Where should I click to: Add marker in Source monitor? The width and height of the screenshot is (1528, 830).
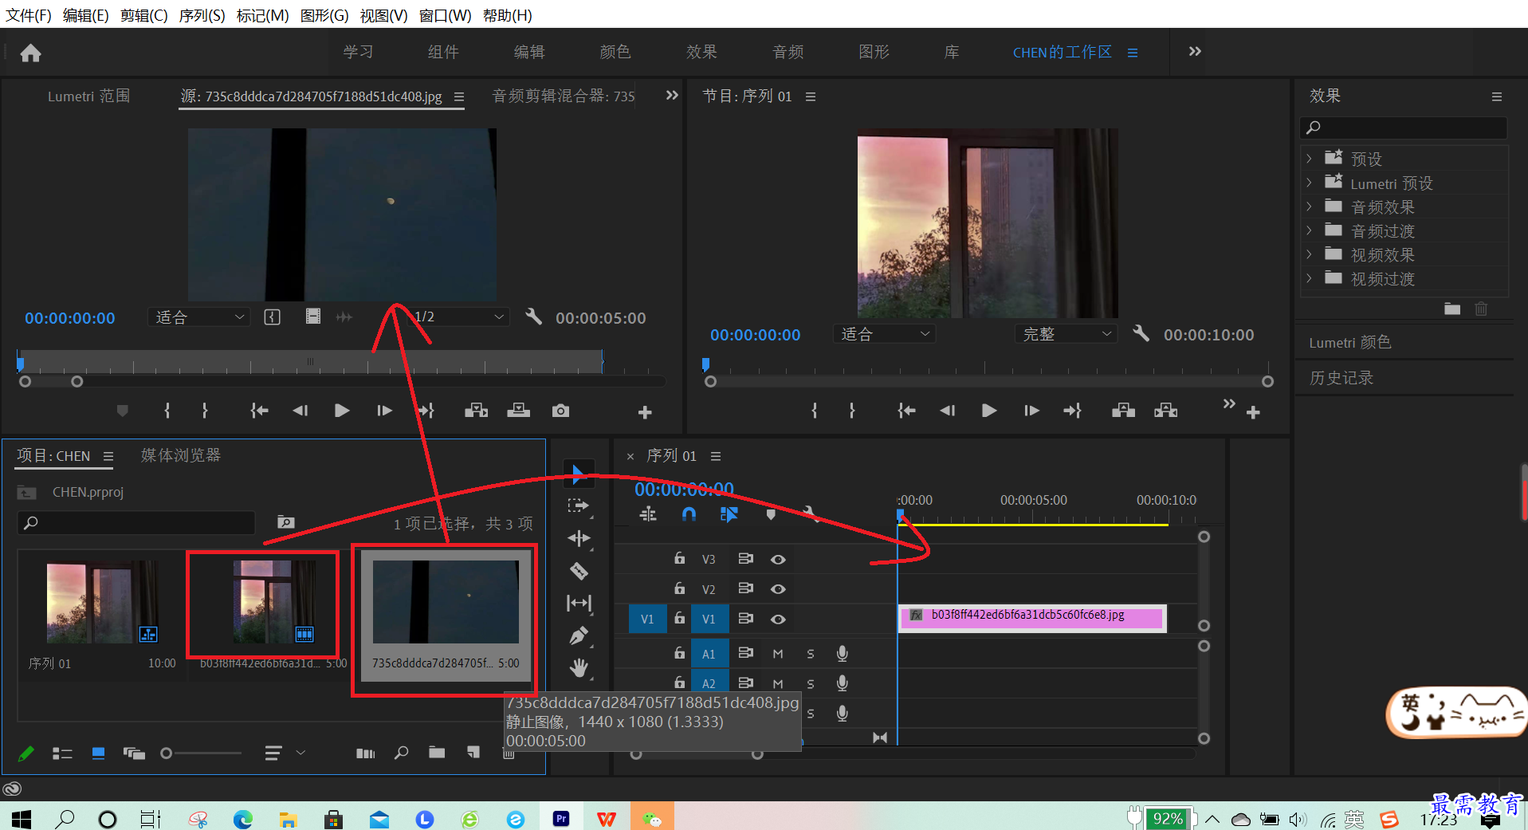(x=122, y=411)
